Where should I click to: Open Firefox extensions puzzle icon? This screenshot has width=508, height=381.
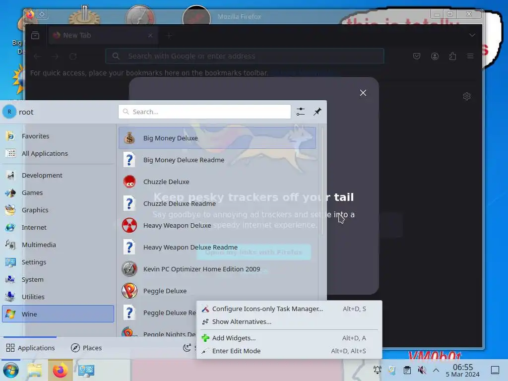coord(452,56)
